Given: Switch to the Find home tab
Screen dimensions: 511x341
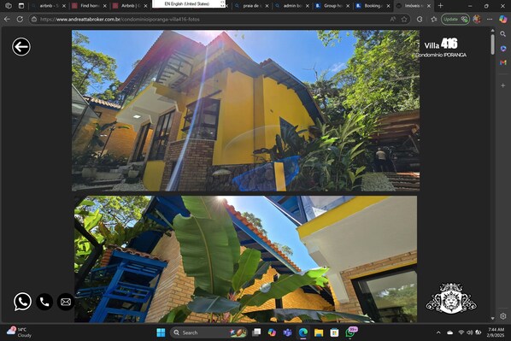Looking at the screenshot, I should click(89, 5).
